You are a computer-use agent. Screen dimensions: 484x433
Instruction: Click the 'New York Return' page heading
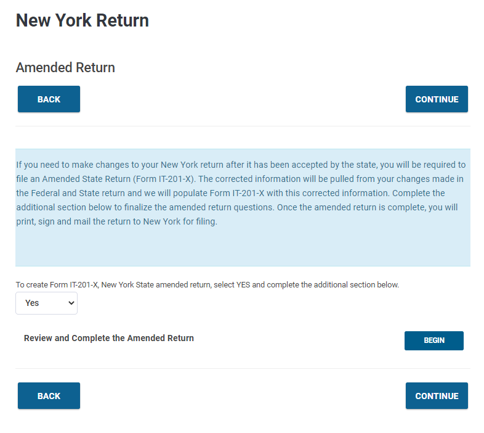coord(82,20)
